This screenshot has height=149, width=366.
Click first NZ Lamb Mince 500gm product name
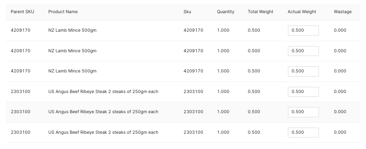coord(72,30)
